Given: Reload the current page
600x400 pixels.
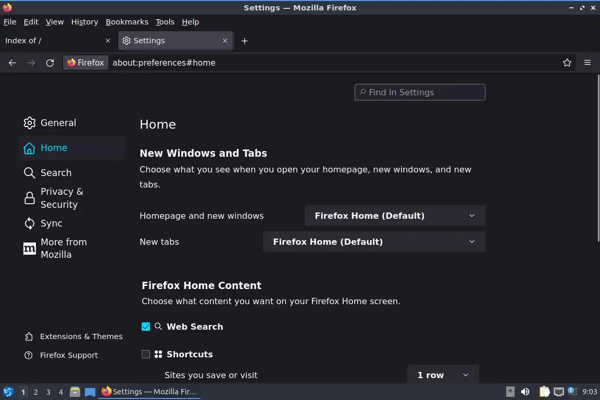Looking at the screenshot, I should click(50, 63).
